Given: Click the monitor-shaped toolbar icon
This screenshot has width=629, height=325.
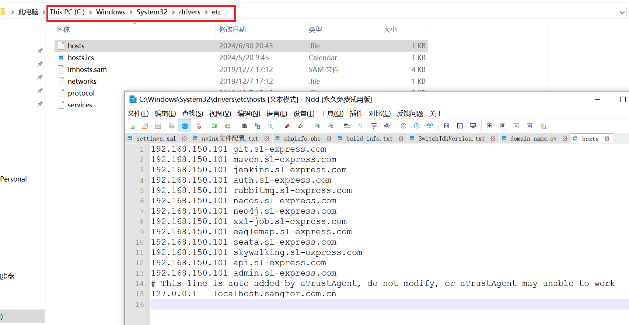Looking at the screenshot, I should pyautogui.click(x=473, y=126).
